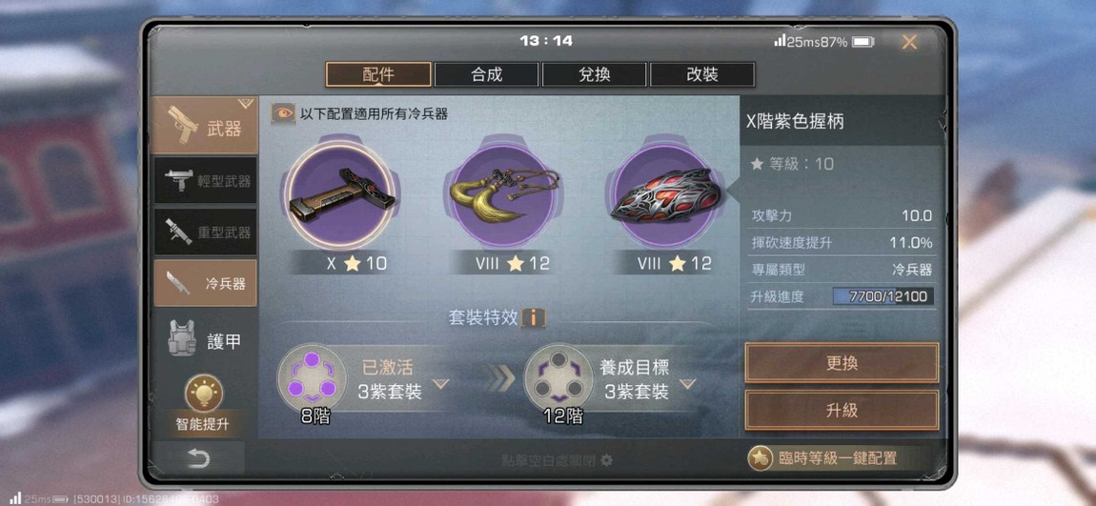The width and height of the screenshot is (1096, 506).
Task: Click the 更換 replace button
Action: coord(842,363)
